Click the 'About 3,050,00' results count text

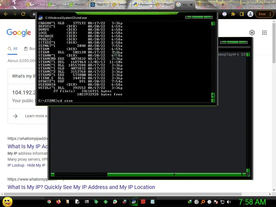(22, 61)
